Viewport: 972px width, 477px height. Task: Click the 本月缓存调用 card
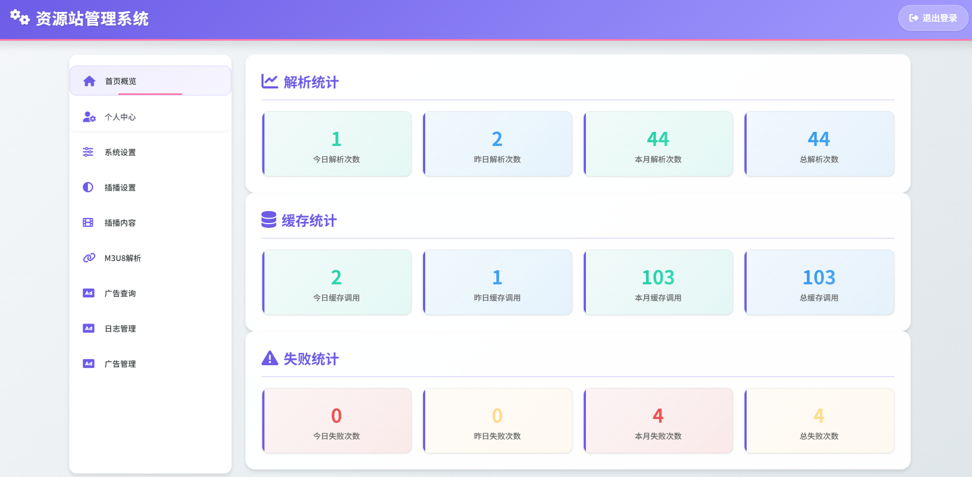tap(658, 282)
